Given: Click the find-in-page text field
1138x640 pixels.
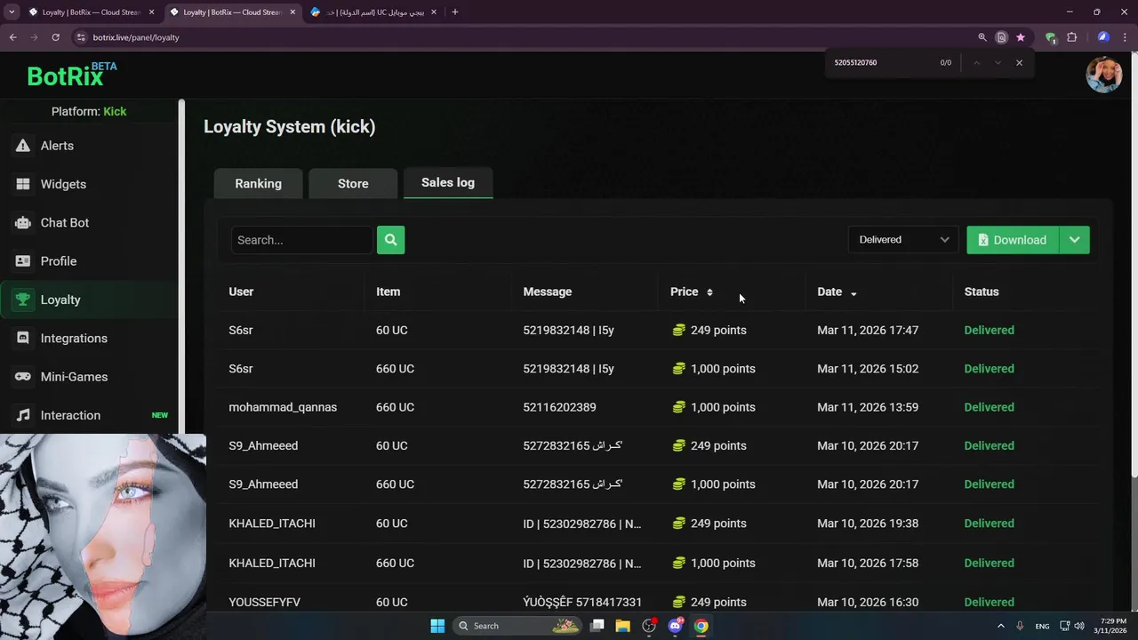Looking at the screenshot, I should point(880,63).
